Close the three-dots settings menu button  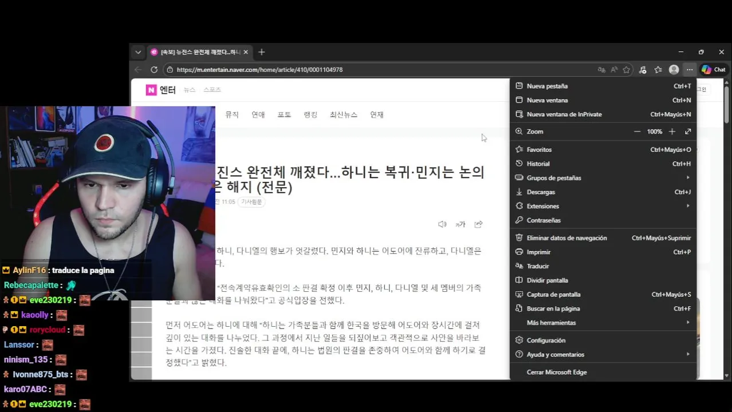[x=690, y=69]
